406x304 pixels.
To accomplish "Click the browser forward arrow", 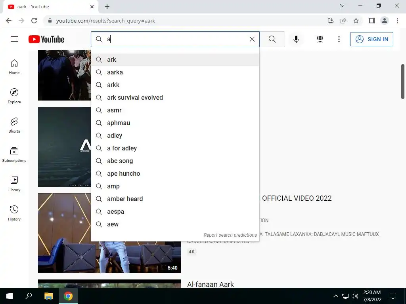I will [x=21, y=21].
